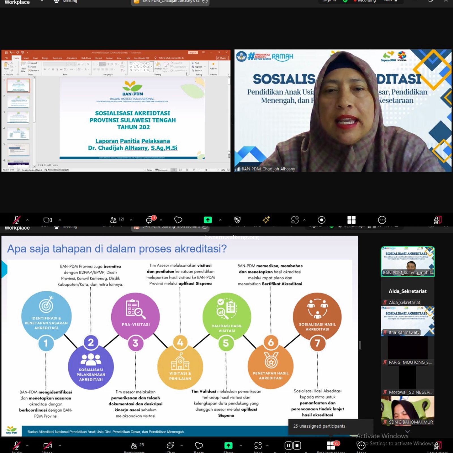The width and height of the screenshot is (453, 453).
Task: Expand the Participants chevron next to 121
Action: coord(131,220)
